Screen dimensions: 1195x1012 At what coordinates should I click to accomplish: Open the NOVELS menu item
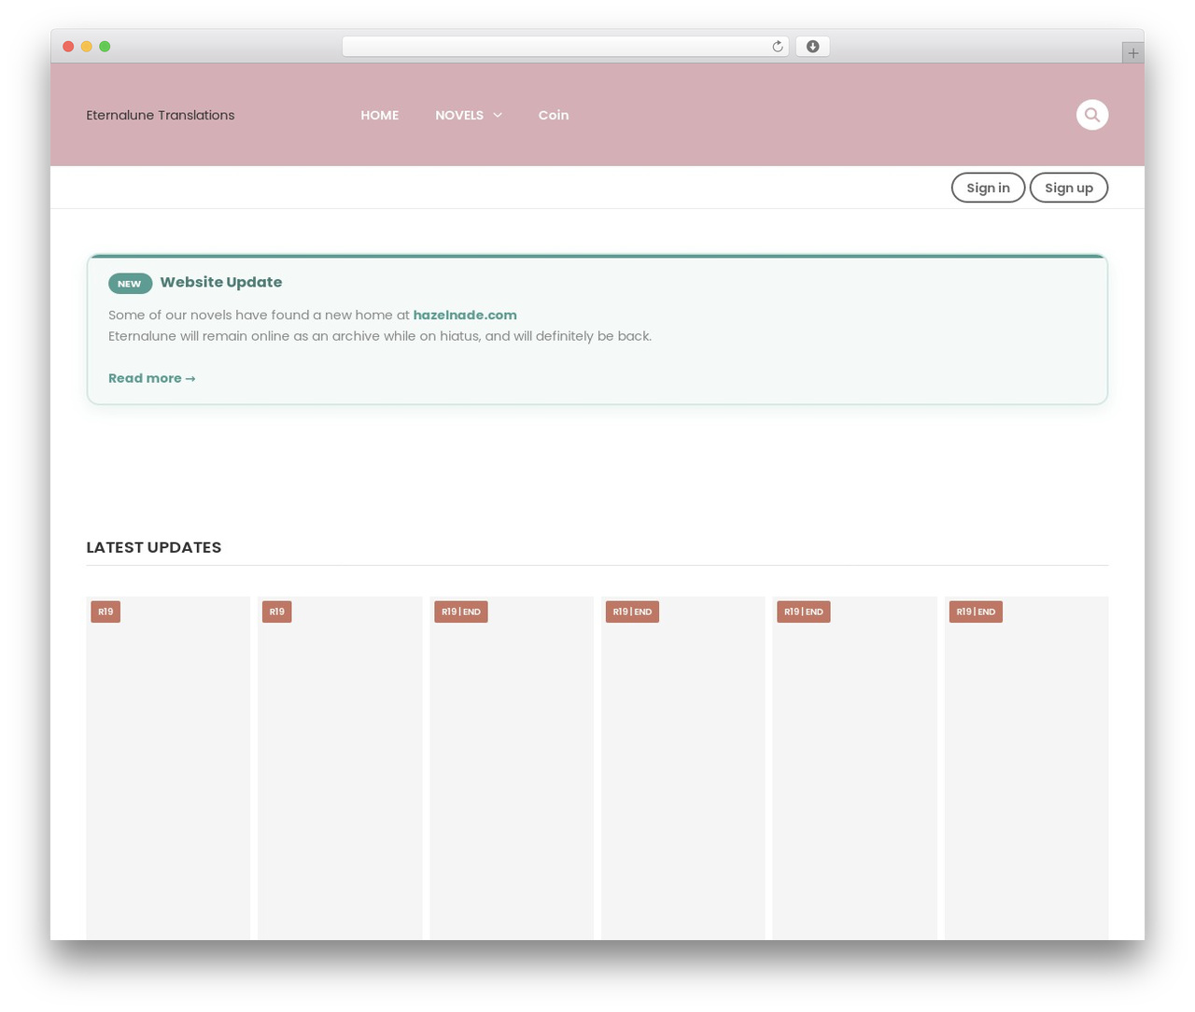click(459, 115)
